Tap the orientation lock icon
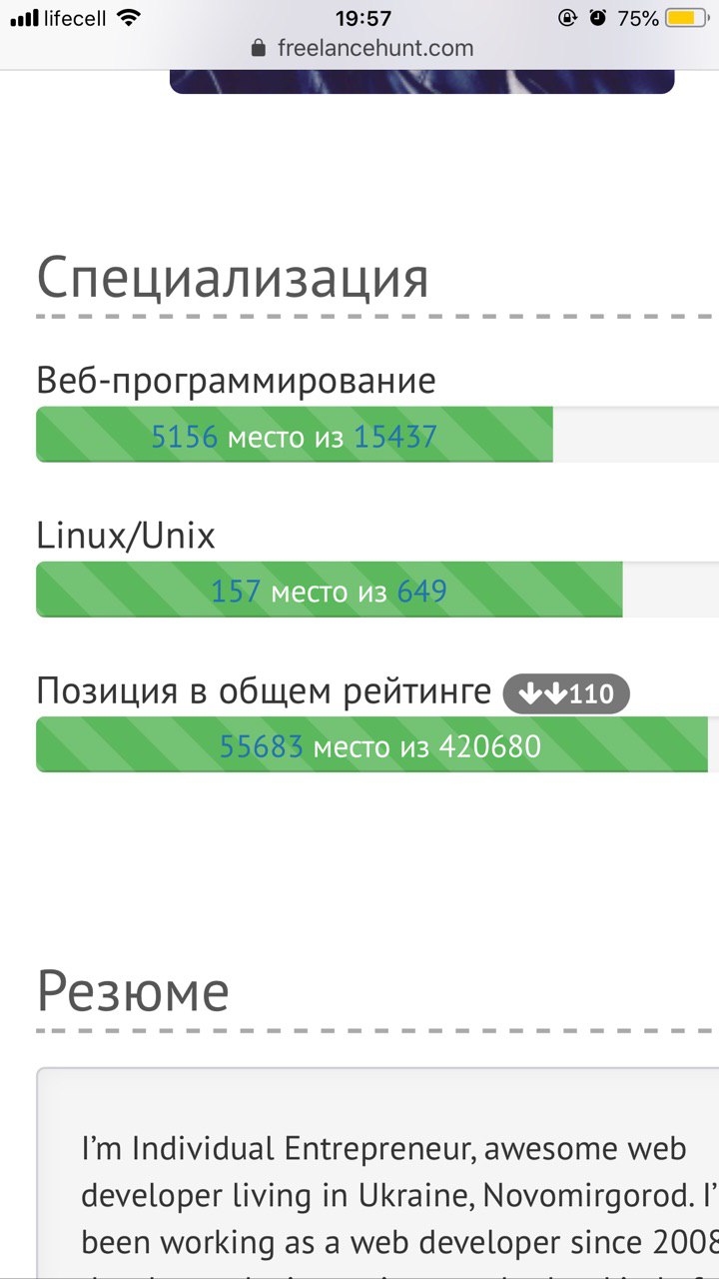Image resolution: width=719 pixels, height=1279 pixels. [x=568, y=18]
